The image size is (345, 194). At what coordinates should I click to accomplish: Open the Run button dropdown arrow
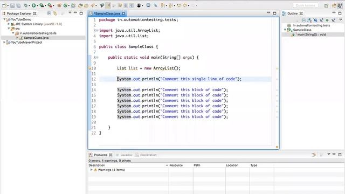[x=37, y=6]
